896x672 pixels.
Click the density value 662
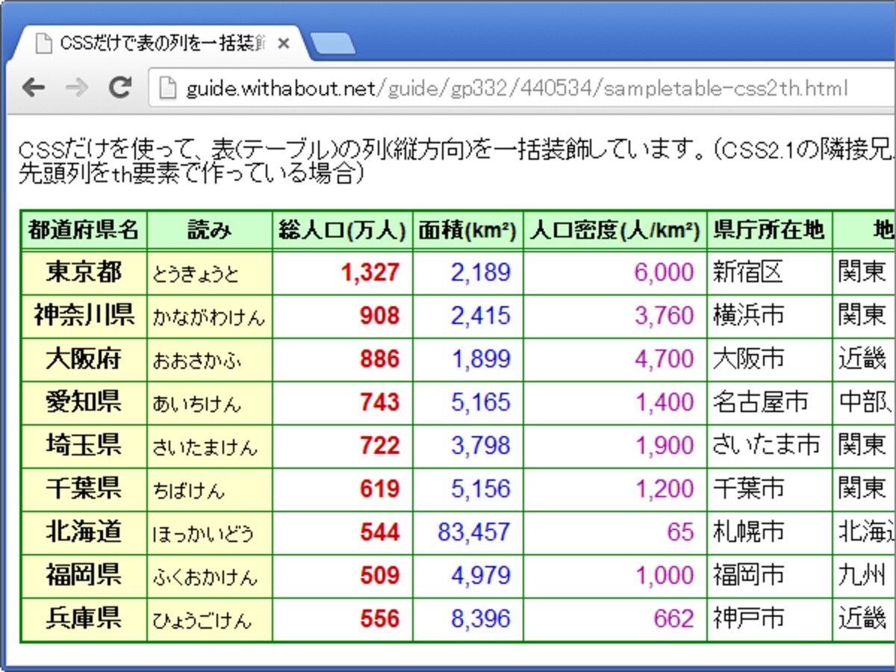tap(674, 619)
